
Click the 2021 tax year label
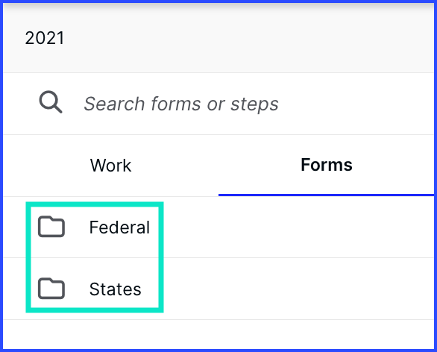(45, 38)
